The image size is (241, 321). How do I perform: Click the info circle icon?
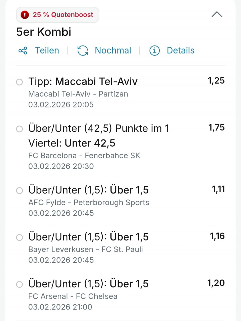(154, 51)
